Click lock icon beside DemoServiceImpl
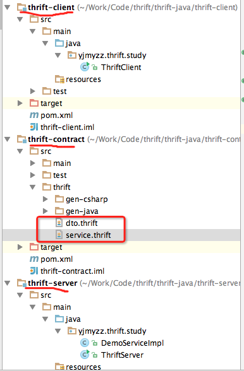 click(95, 343)
